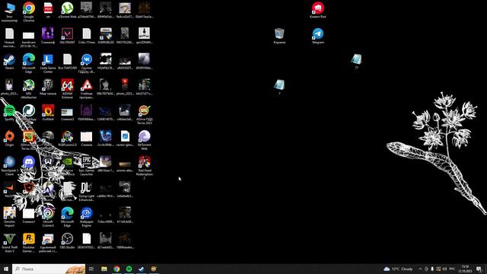This screenshot has height=274, width=487.
Task: Select the MSI Afterburner shortcut
Action: 29,88
